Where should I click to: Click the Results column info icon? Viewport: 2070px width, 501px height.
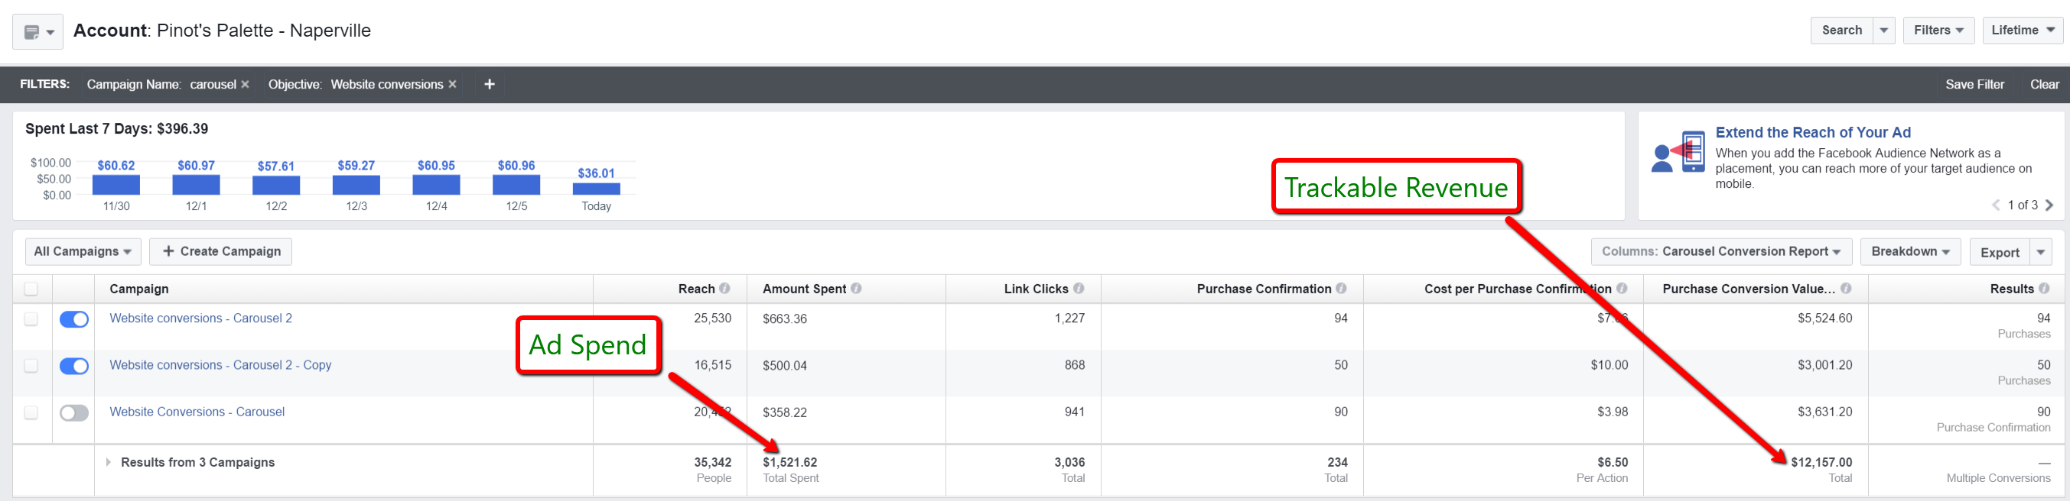[2044, 288]
